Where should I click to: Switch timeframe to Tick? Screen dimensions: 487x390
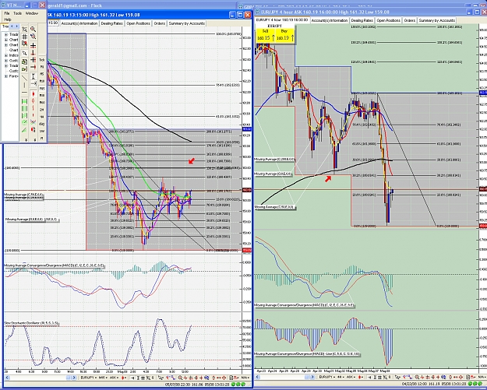click(42, 60)
